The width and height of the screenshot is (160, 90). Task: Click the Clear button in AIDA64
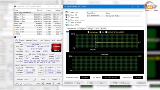92,83
